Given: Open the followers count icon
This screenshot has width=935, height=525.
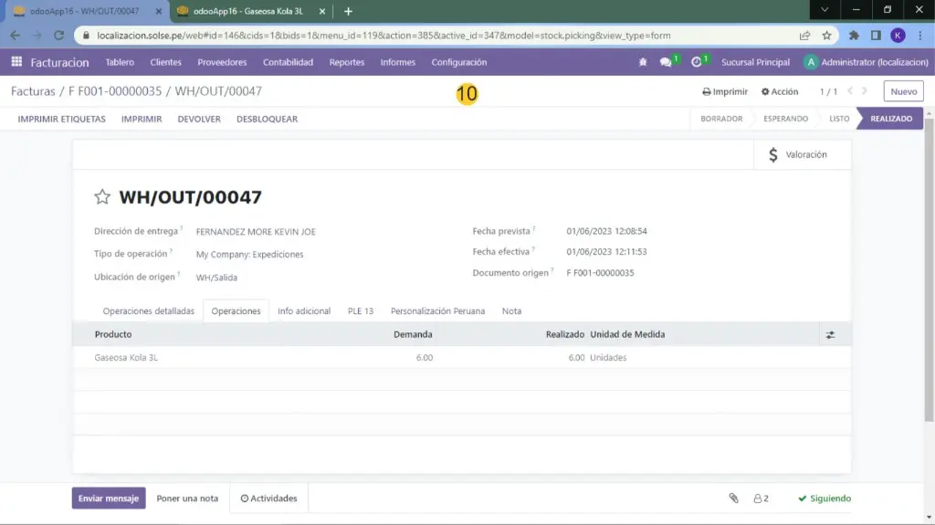Looking at the screenshot, I should pyautogui.click(x=761, y=499).
